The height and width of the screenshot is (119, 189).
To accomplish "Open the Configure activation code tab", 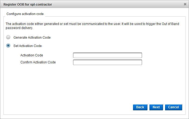I will coord(25,13).
